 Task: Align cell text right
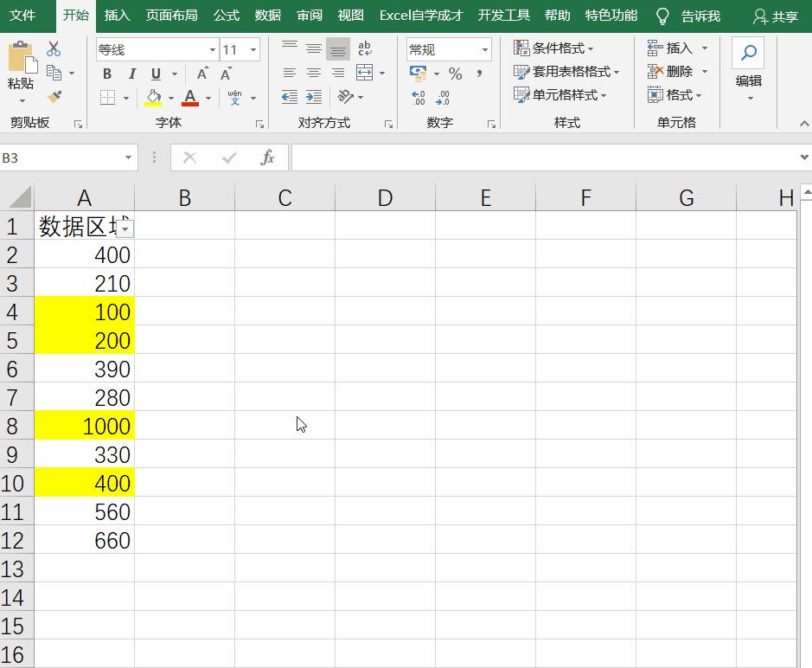(337, 73)
